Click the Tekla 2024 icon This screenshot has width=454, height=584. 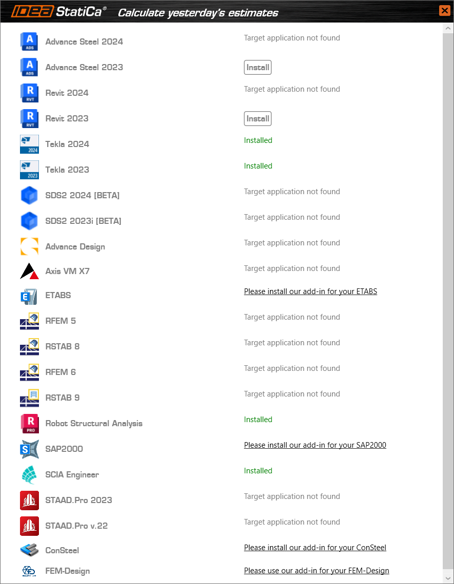click(x=29, y=144)
